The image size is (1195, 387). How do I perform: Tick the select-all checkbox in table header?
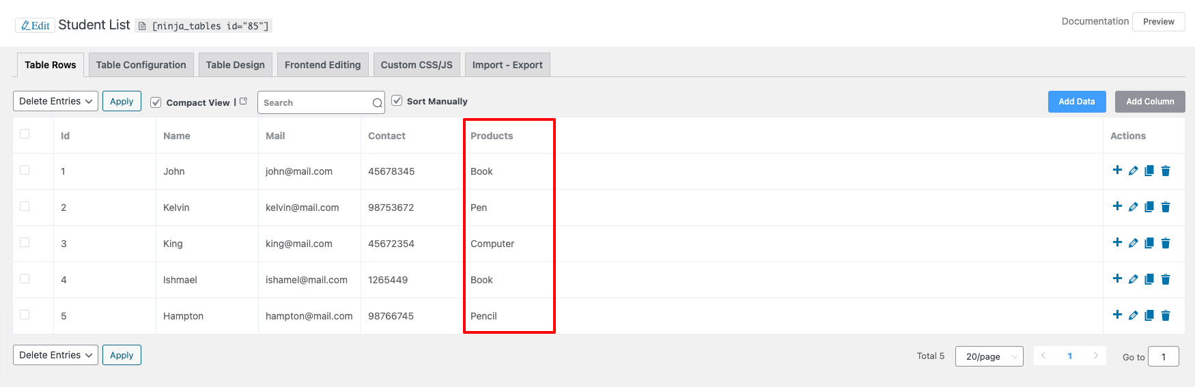coord(25,134)
